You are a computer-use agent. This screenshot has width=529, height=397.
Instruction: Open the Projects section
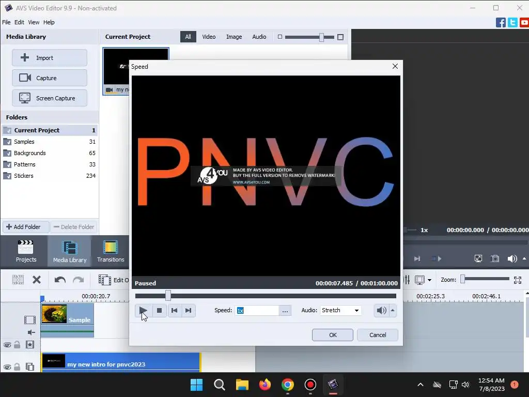[26, 251]
